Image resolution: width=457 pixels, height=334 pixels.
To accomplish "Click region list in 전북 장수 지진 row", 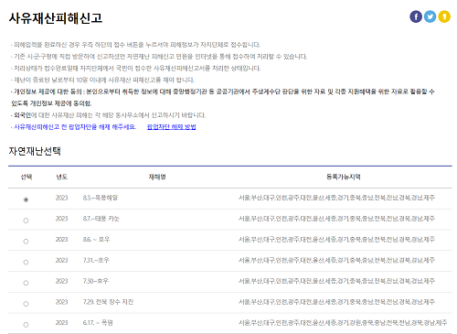I will (336, 302).
